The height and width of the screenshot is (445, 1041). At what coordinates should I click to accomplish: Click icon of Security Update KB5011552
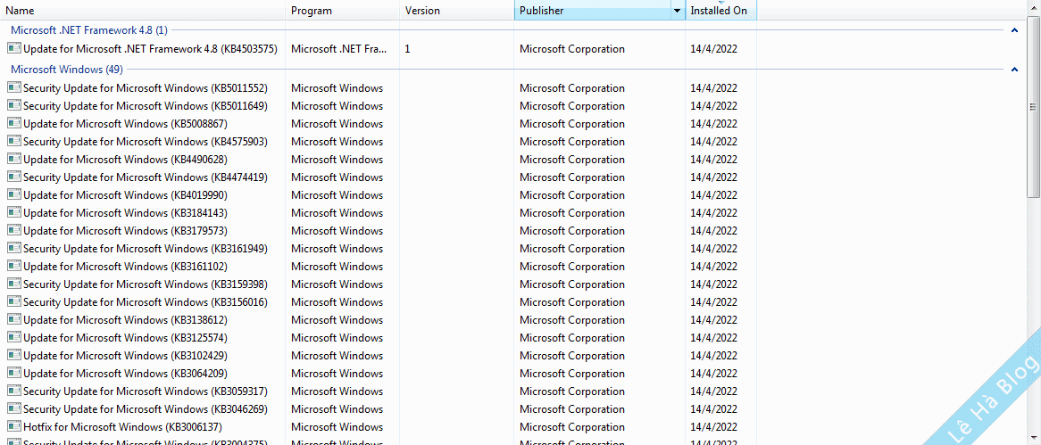(x=13, y=87)
